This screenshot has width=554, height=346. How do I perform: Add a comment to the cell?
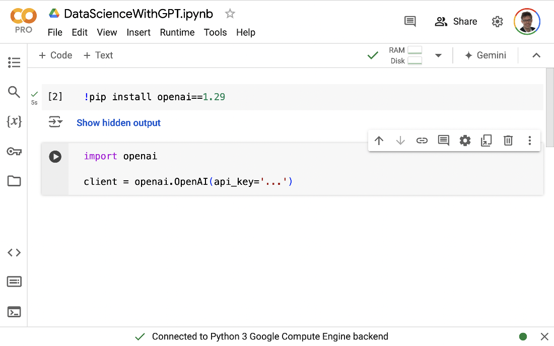(x=443, y=141)
